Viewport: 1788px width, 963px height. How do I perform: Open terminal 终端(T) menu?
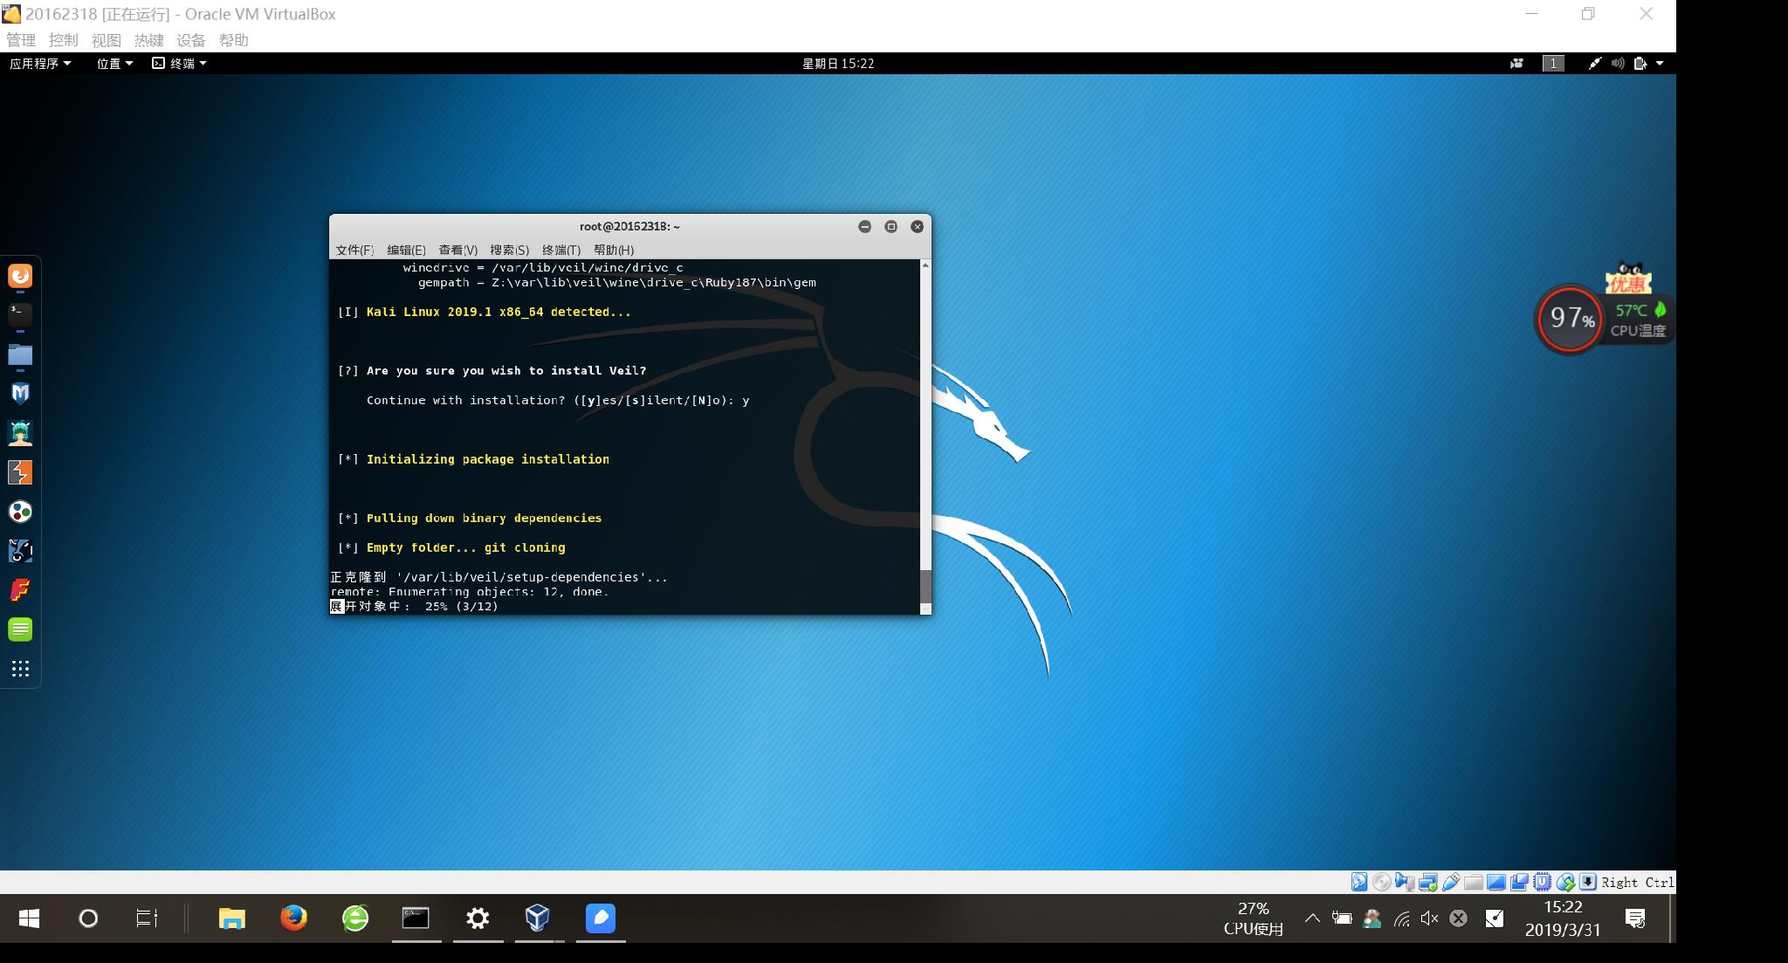point(560,250)
